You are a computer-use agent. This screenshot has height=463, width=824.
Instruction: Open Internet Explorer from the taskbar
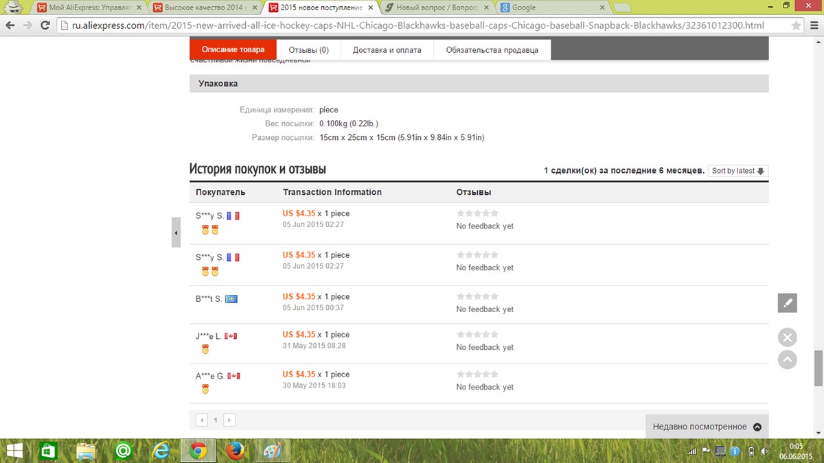pyautogui.click(x=161, y=451)
